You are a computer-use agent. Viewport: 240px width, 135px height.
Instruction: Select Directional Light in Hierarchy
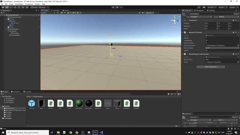pyautogui.click(x=15, y=17)
